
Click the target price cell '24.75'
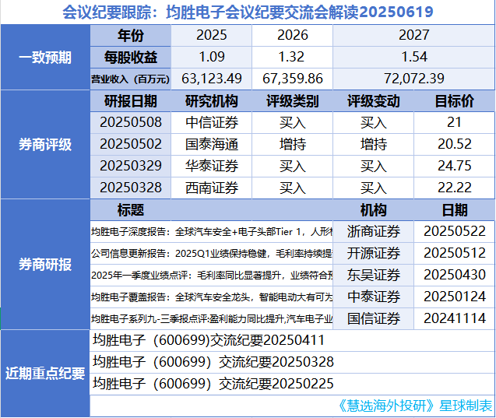454,167
